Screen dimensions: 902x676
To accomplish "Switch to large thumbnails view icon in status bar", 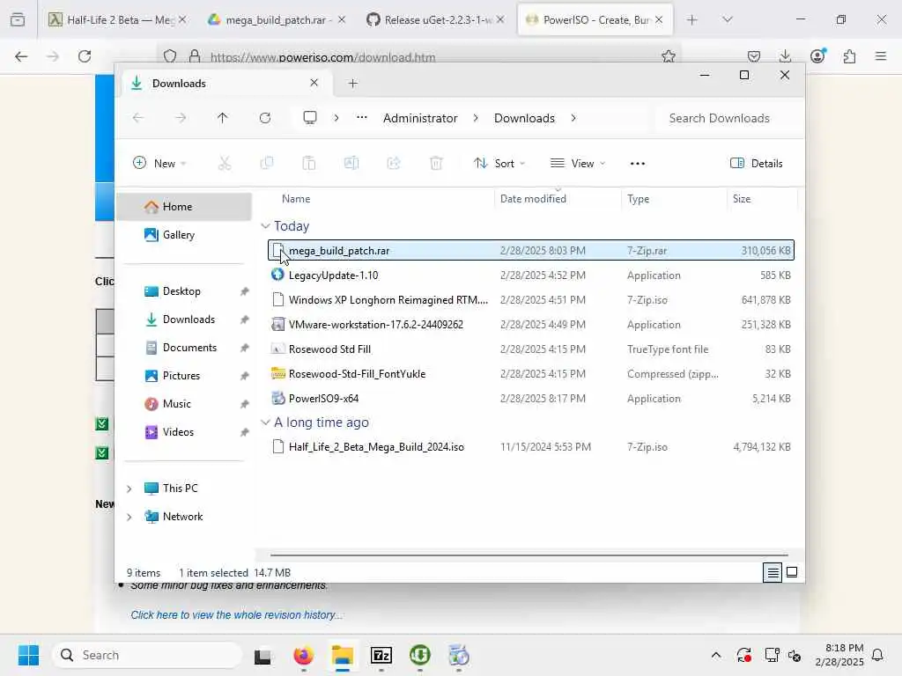I will point(792,572).
